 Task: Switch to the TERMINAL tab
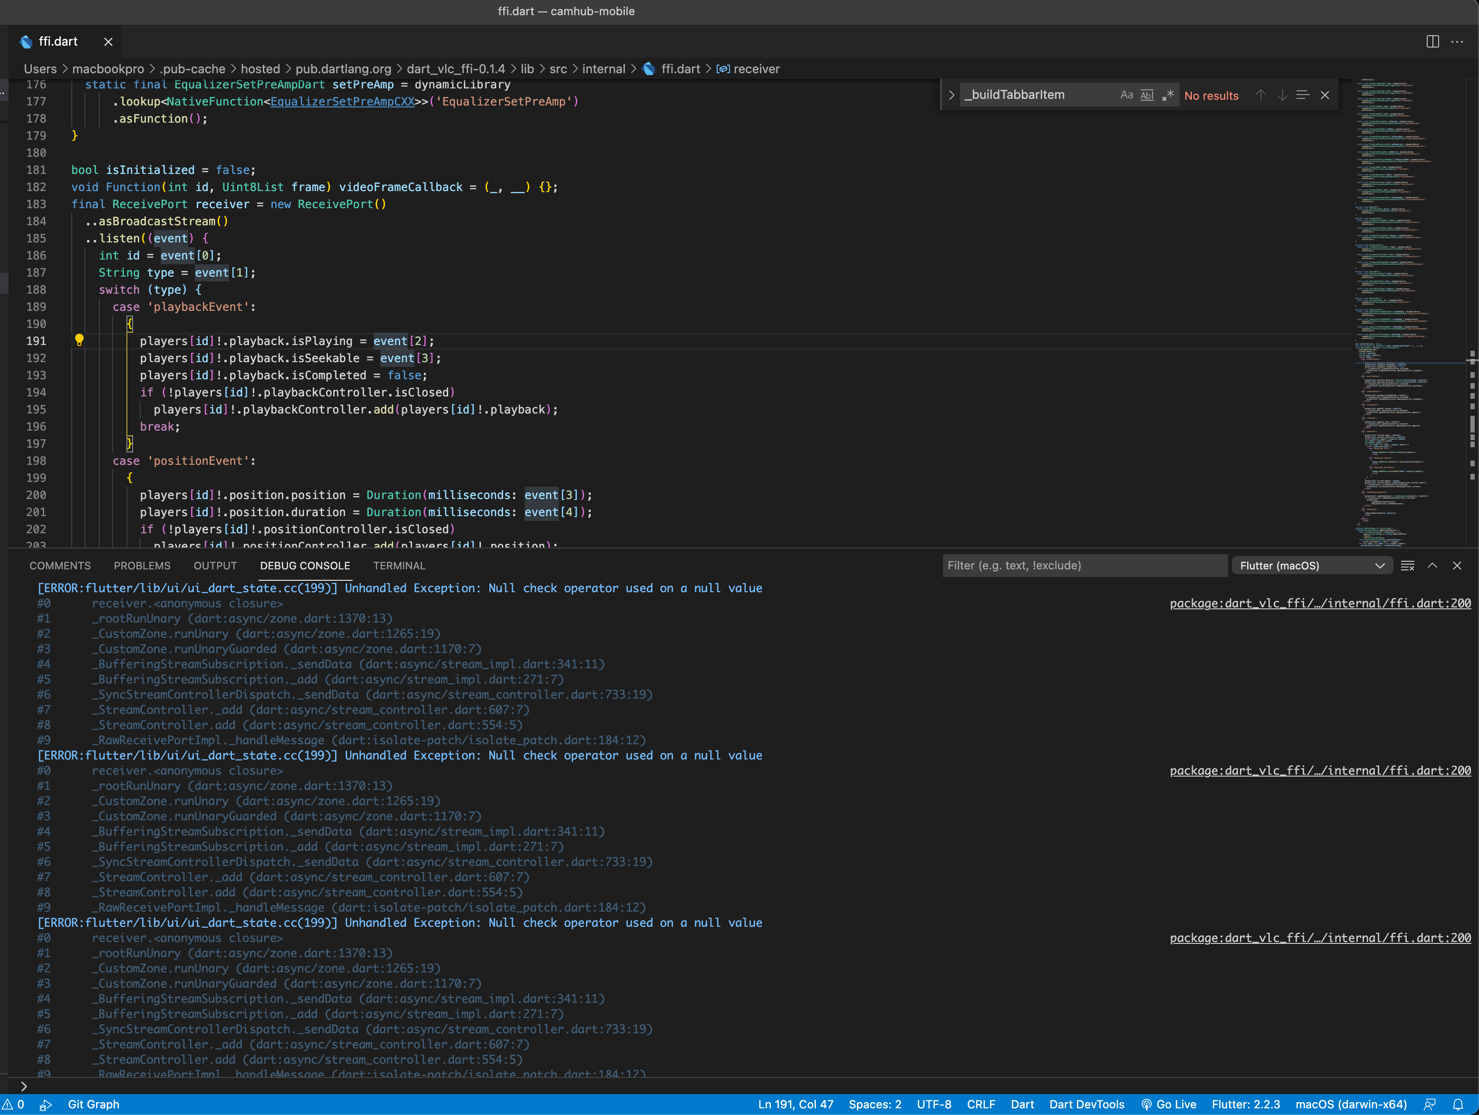(x=398, y=566)
